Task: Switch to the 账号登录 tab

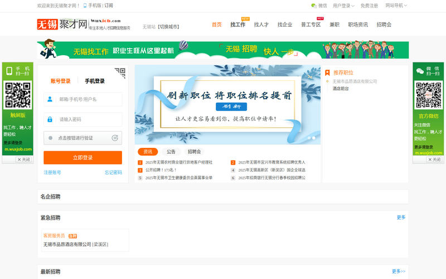Action: (61, 81)
